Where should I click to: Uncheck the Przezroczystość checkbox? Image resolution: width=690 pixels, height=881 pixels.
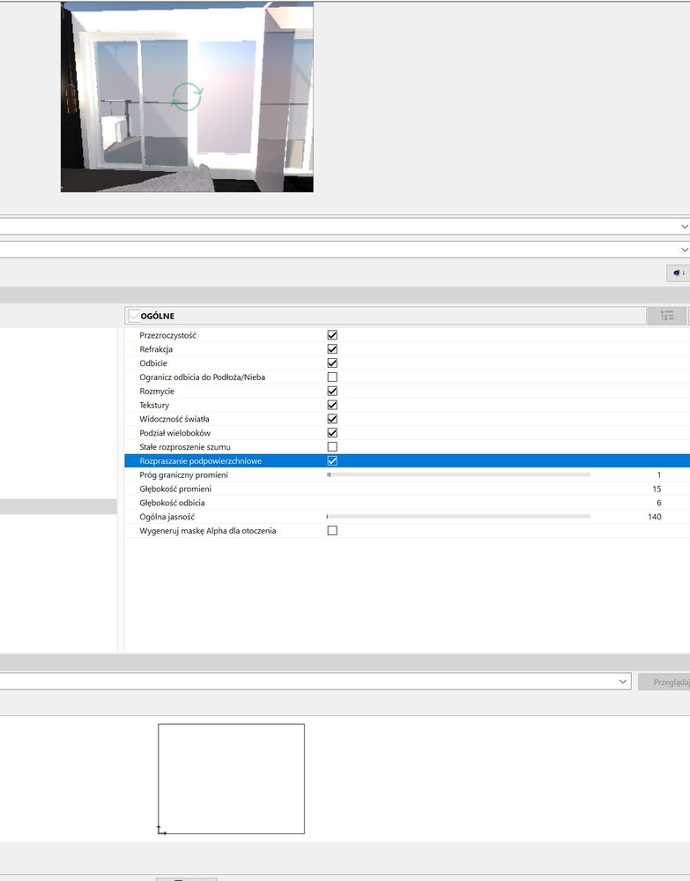332,335
